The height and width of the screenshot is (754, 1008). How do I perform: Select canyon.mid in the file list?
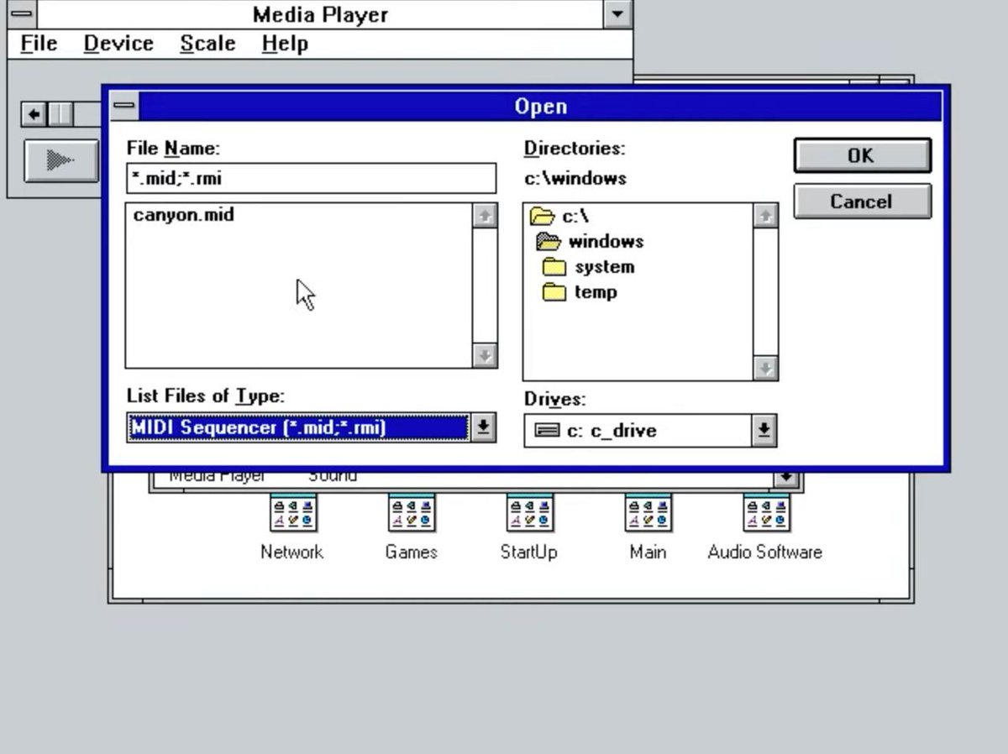[184, 215]
